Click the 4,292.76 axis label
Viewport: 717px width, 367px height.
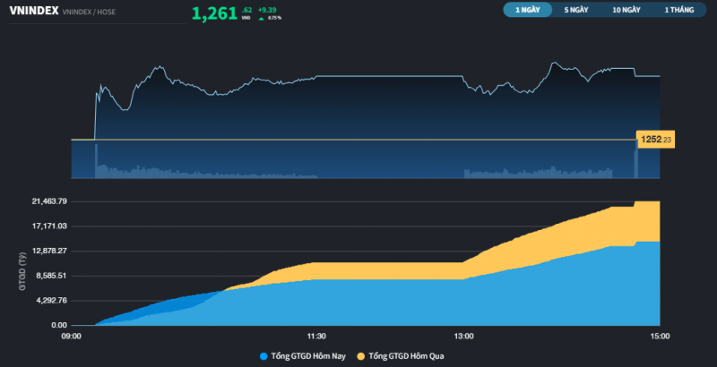[51, 301]
